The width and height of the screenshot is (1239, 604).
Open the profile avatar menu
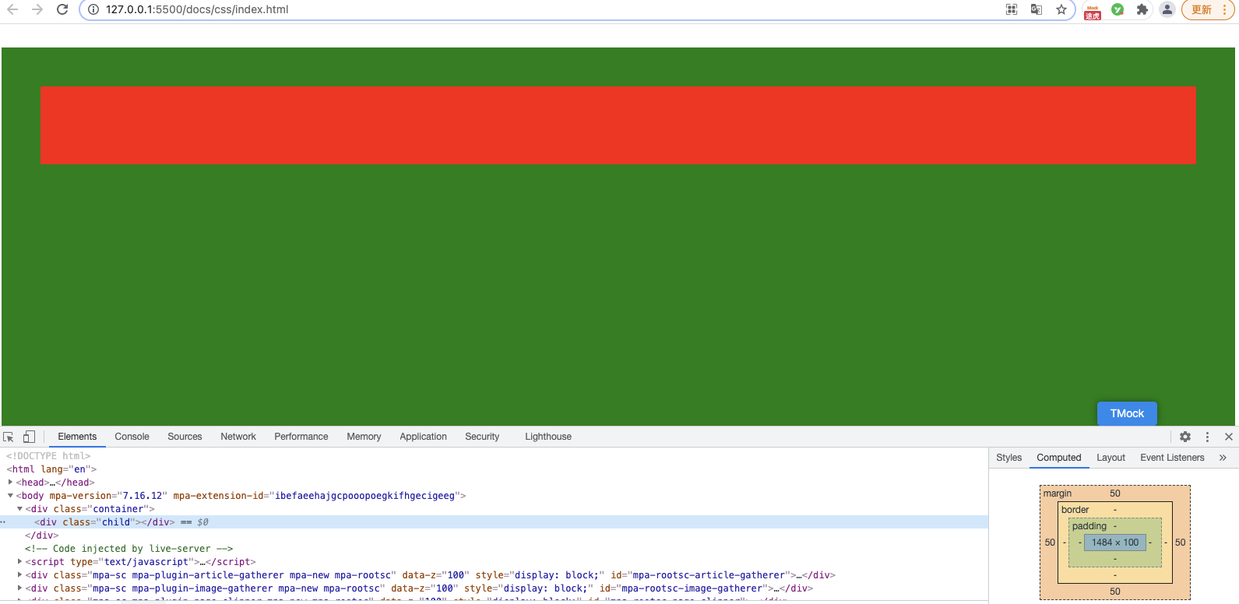1167,9
